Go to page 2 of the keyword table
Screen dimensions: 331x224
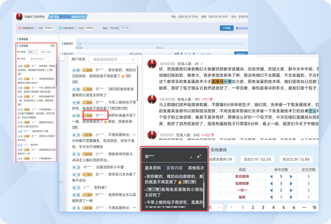click(253, 207)
